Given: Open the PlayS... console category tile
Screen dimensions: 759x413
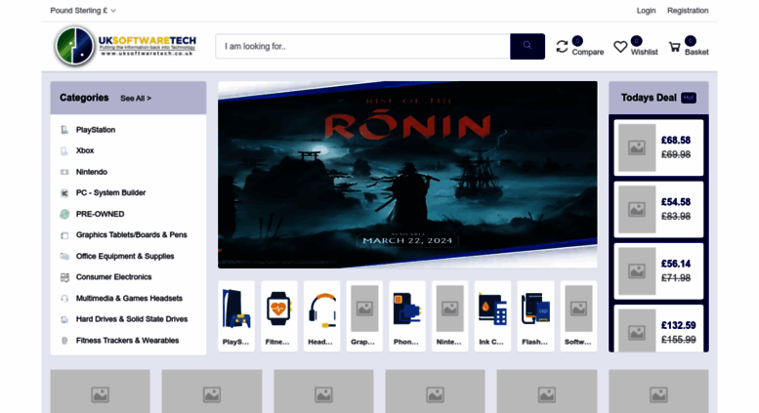Looking at the screenshot, I should click(236, 316).
